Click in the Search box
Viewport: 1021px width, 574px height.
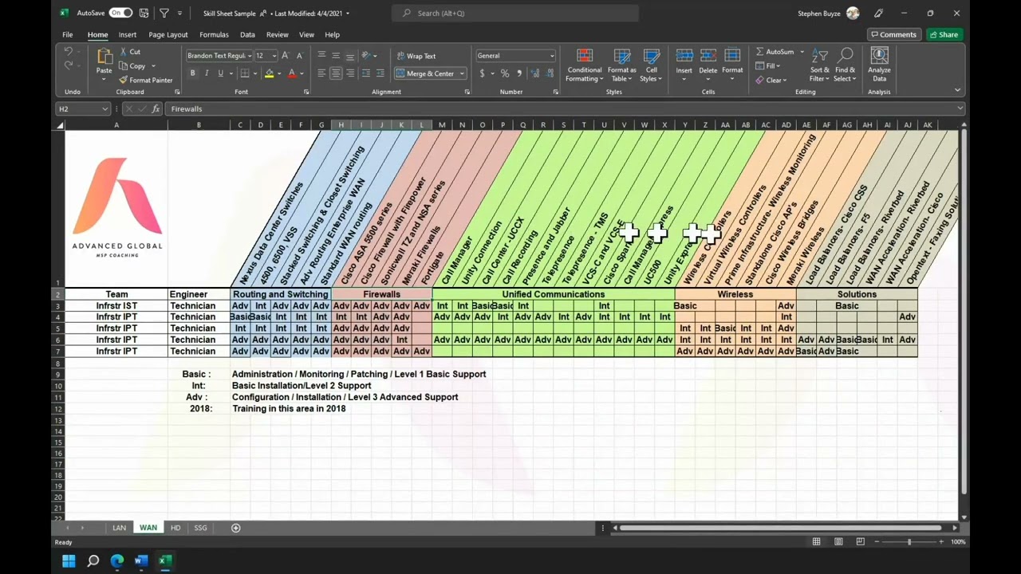coord(515,13)
